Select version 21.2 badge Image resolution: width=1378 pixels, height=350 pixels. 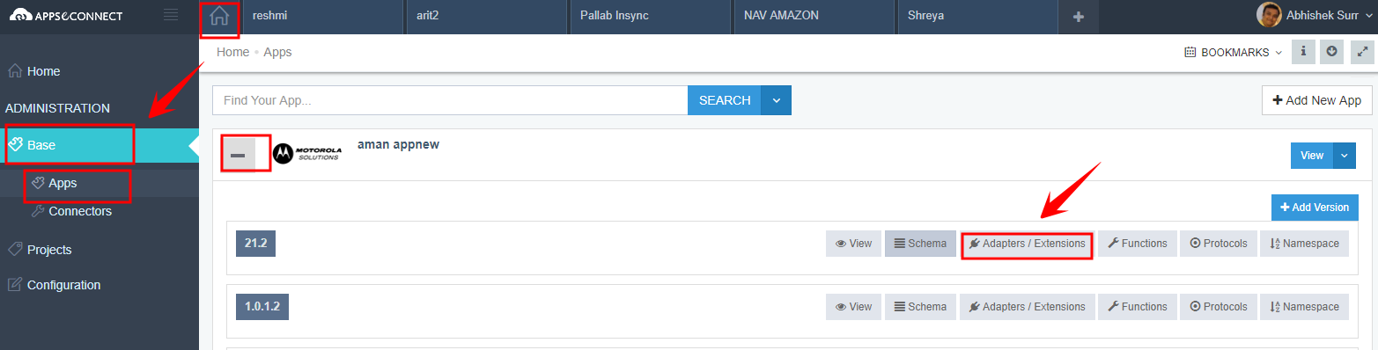click(256, 244)
